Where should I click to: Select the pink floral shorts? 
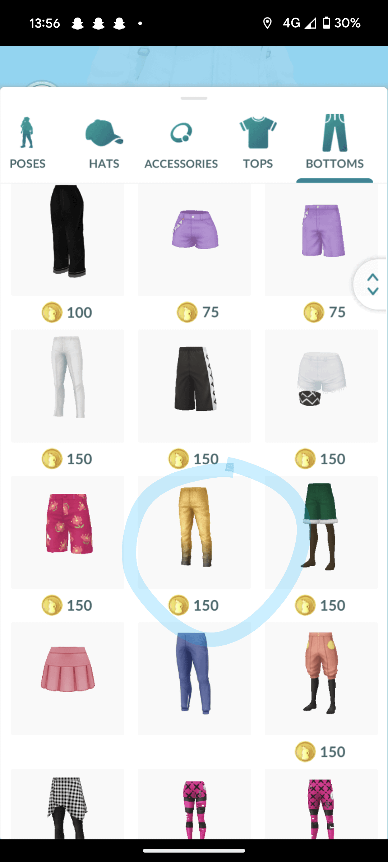[68, 532]
